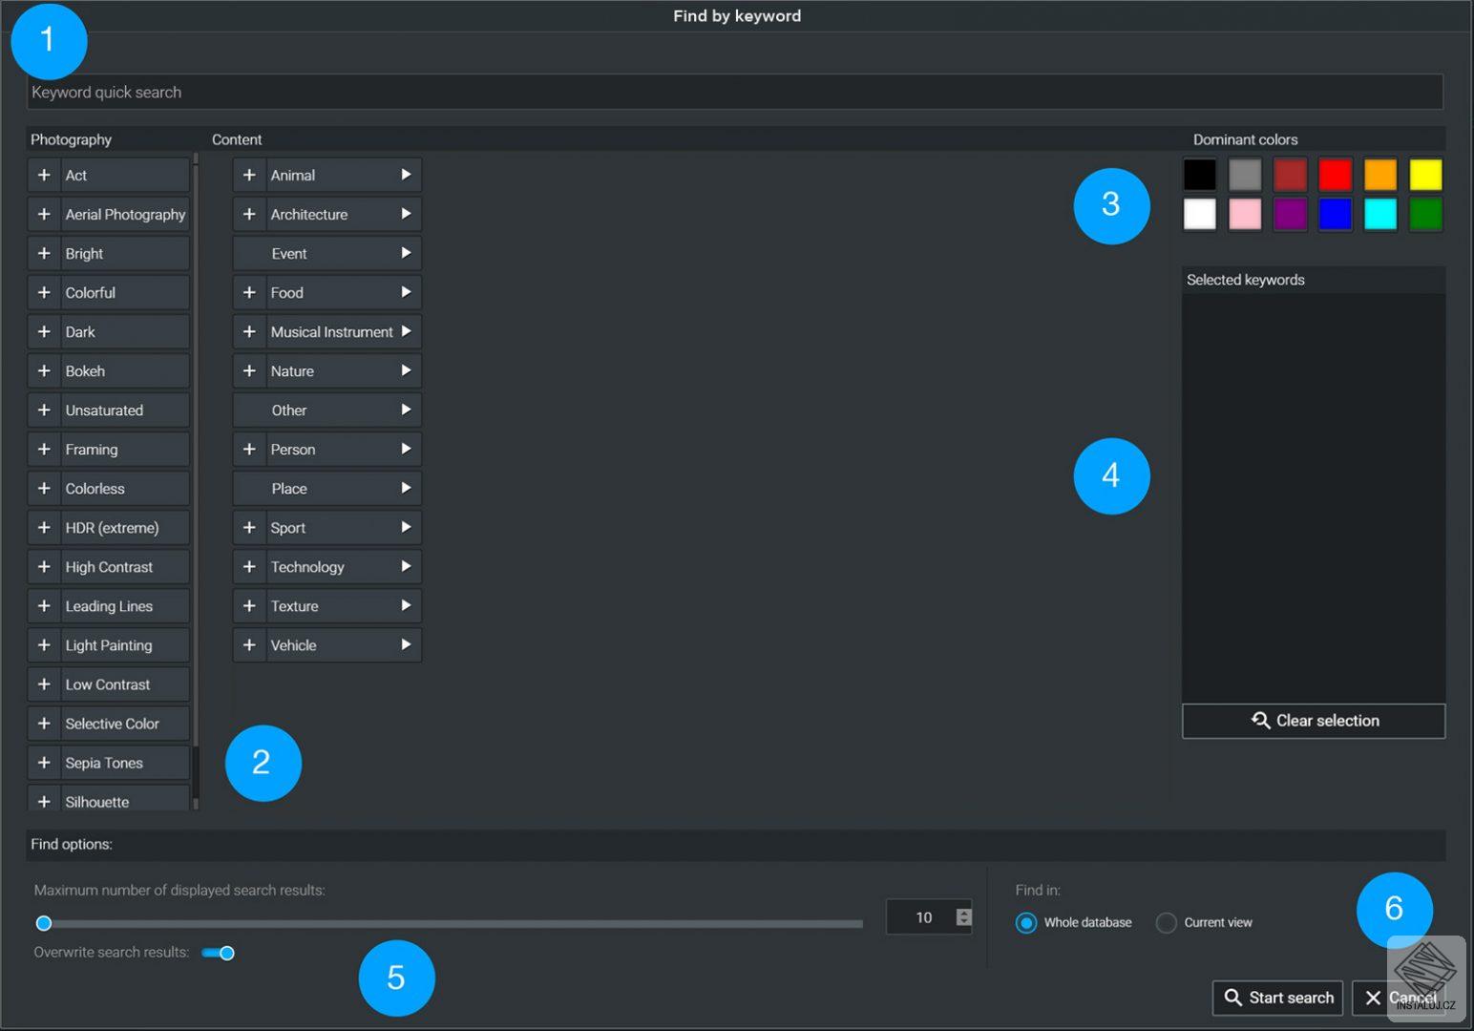Add Dark keyword using its plus icon

click(x=44, y=331)
